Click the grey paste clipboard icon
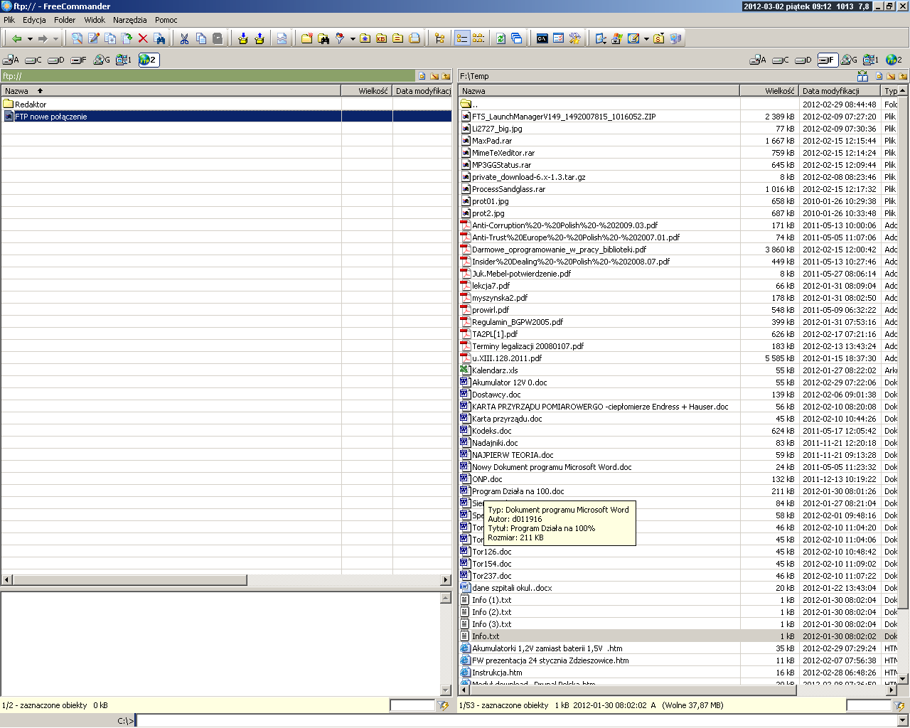The image size is (910, 728). [218, 38]
